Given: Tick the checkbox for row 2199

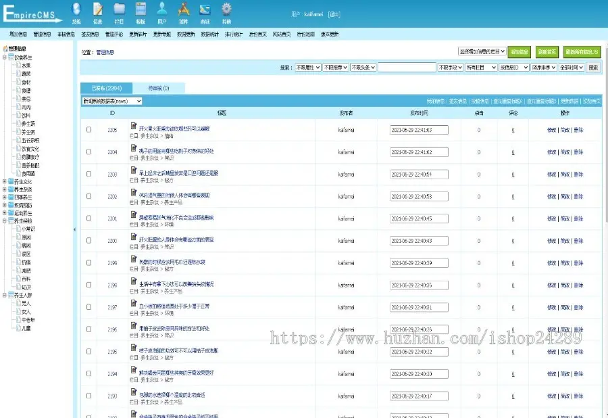Looking at the screenshot, I should pyautogui.click(x=88, y=262).
